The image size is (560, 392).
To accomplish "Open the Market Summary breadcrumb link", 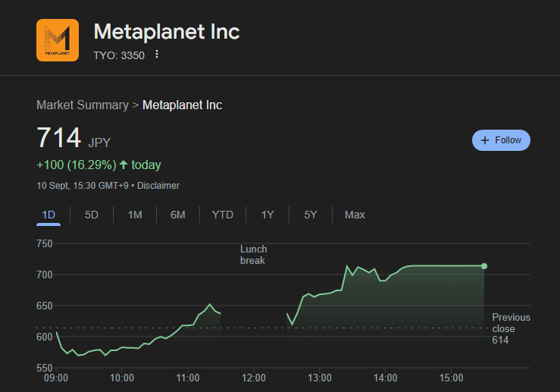I will tap(83, 105).
